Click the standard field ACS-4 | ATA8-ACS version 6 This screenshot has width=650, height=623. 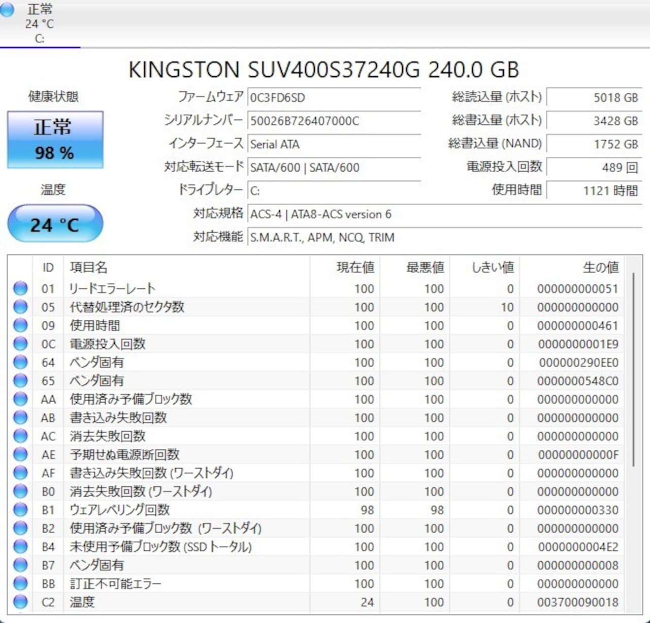pyautogui.click(x=445, y=214)
